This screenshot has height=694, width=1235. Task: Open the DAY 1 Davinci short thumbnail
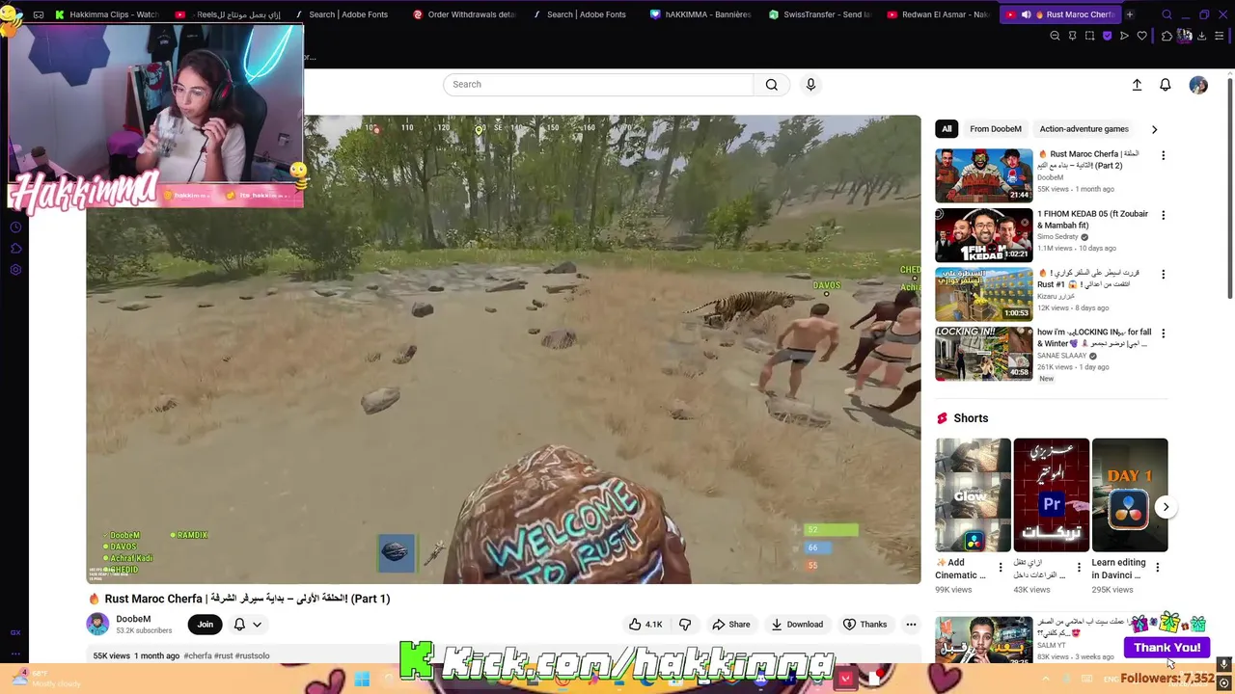pyautogui.click(x=1130, y=494)
